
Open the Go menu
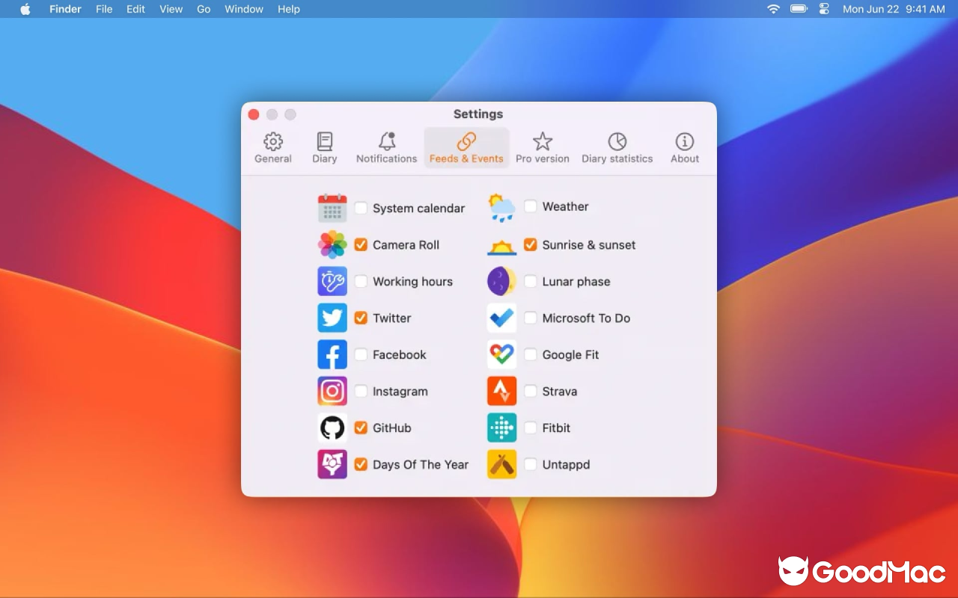click(204, 9)
